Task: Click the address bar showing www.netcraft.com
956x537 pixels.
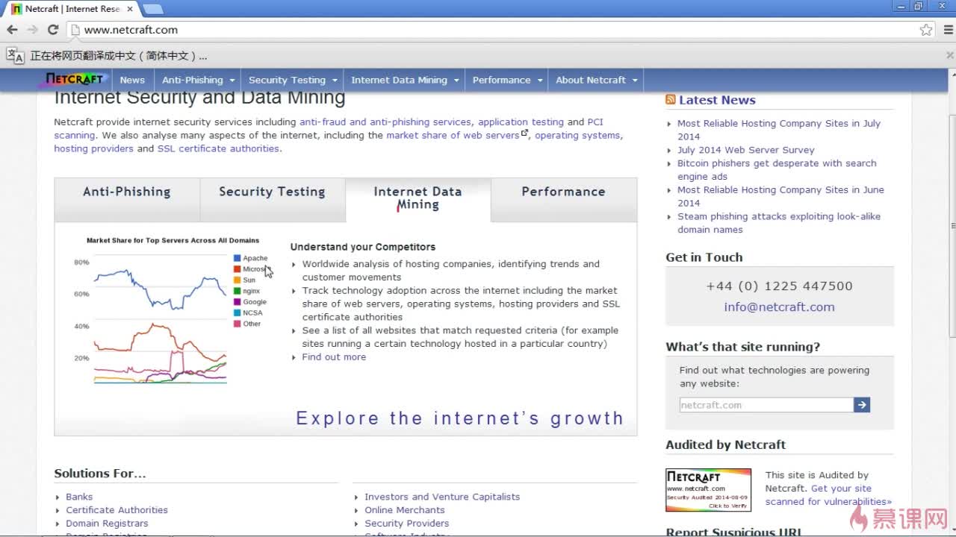Action: [x=493, y=30]
